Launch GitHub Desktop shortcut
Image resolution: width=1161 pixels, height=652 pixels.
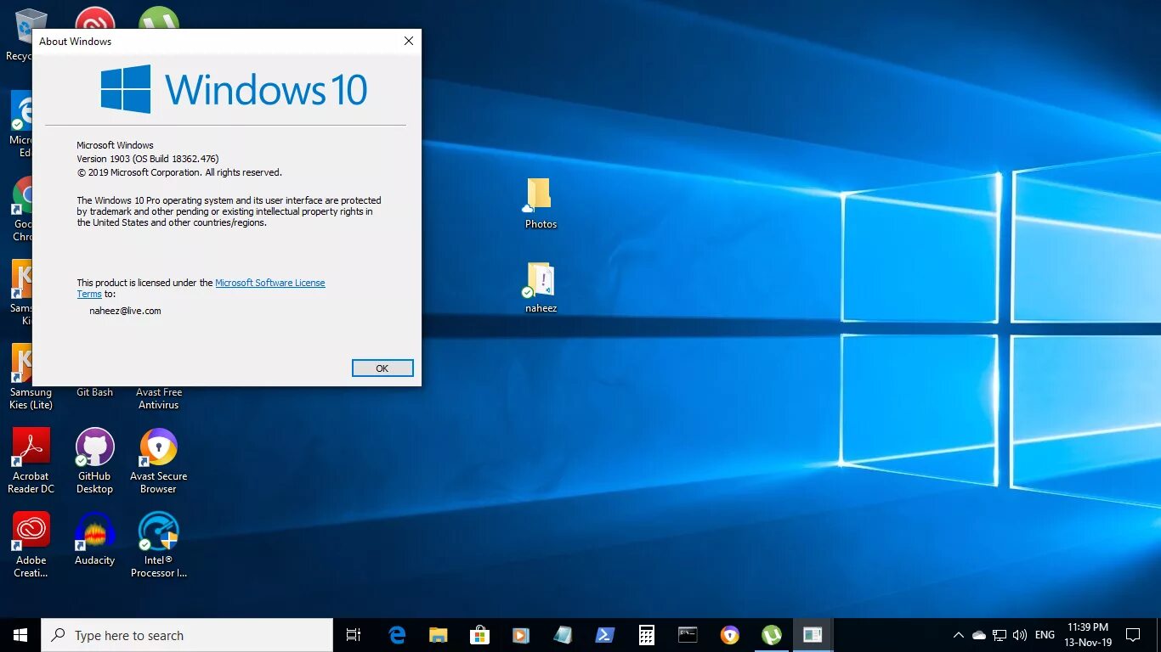94,461
